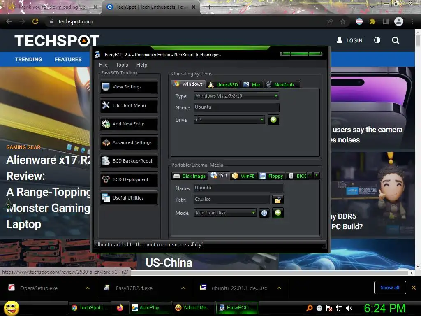Open TRENDING section on TechSpot
The width and height of the screenshot is (421, 316).
(28, 59)
